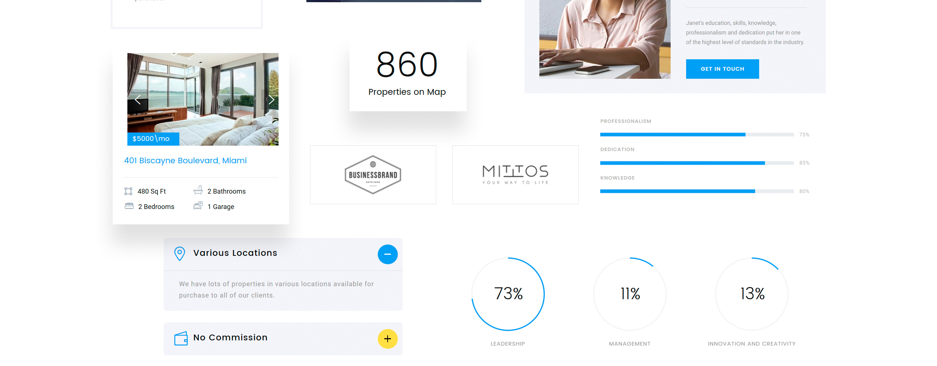Expand the No Commission accordion

(x=388, y=339)
